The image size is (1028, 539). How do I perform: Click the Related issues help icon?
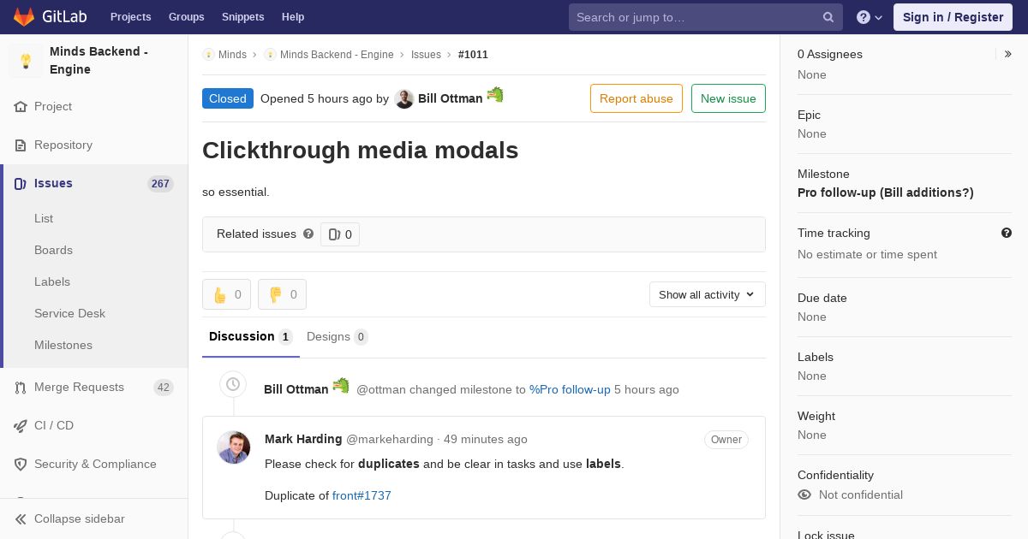[308, 234]
